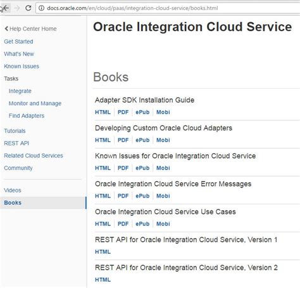Open the Community link
The height and width of the screenshot is (288, 300).
click(x=18, y=168)
